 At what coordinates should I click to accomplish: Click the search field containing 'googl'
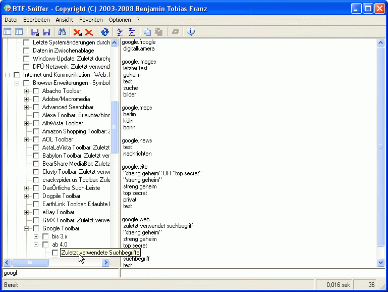point(60,273)
